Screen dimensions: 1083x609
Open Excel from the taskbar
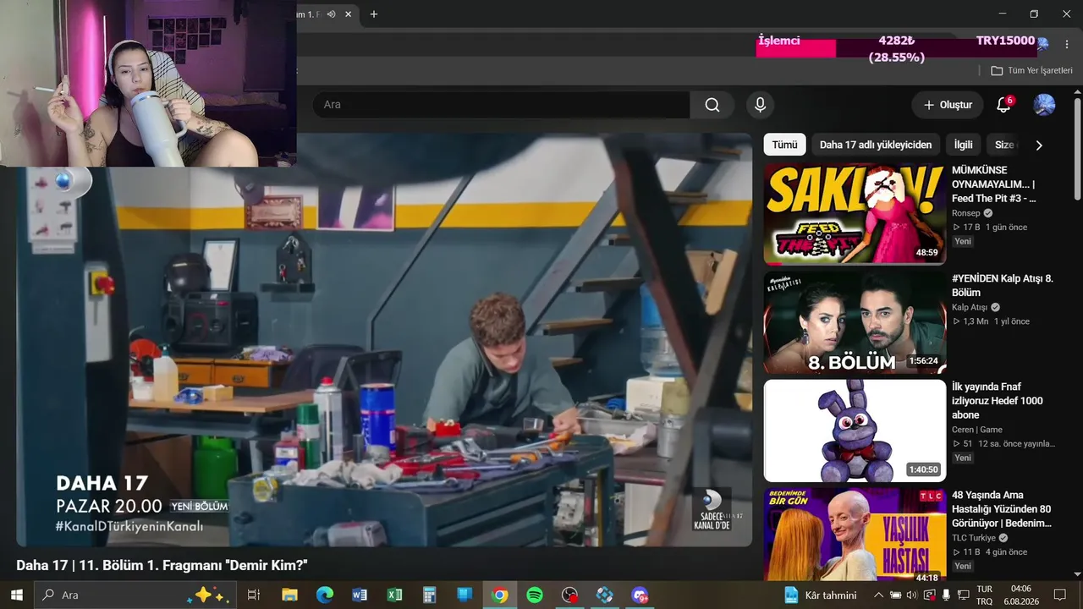pyautogui.click(x=394, y=595)
